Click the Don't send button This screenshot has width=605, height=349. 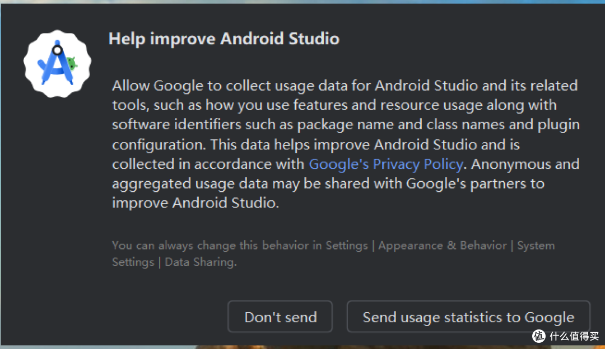280,317
